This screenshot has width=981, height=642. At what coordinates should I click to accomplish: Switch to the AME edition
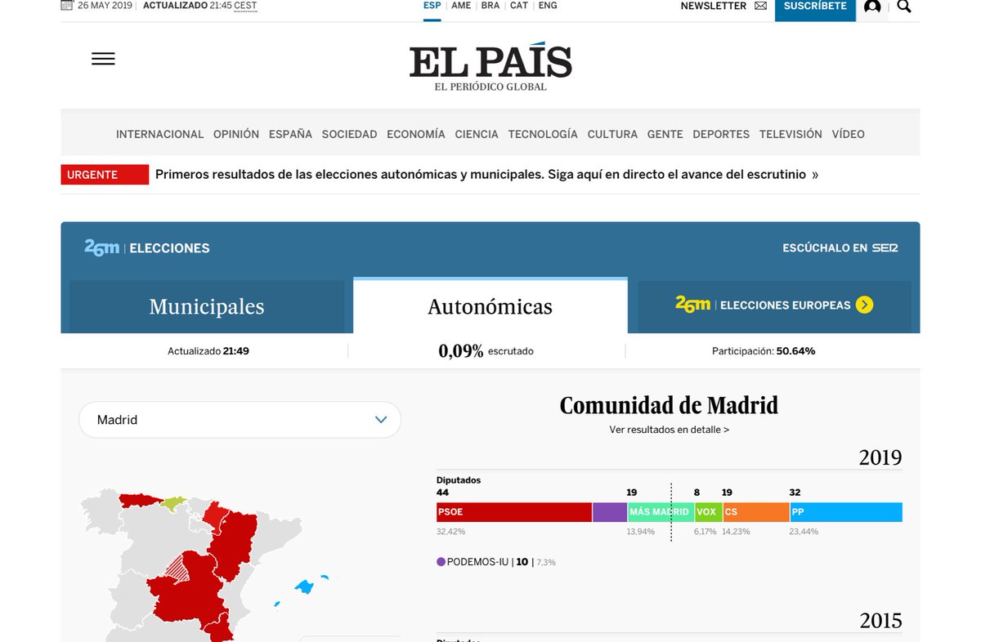point(461,6)
